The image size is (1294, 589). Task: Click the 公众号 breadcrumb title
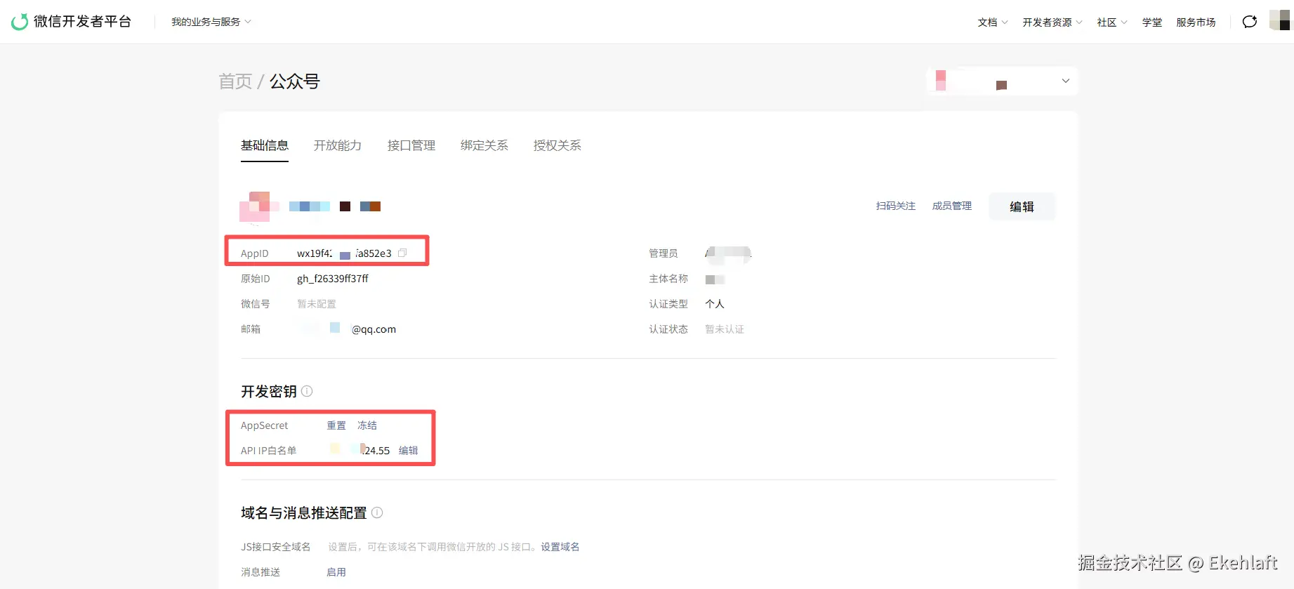click(295, 81)
